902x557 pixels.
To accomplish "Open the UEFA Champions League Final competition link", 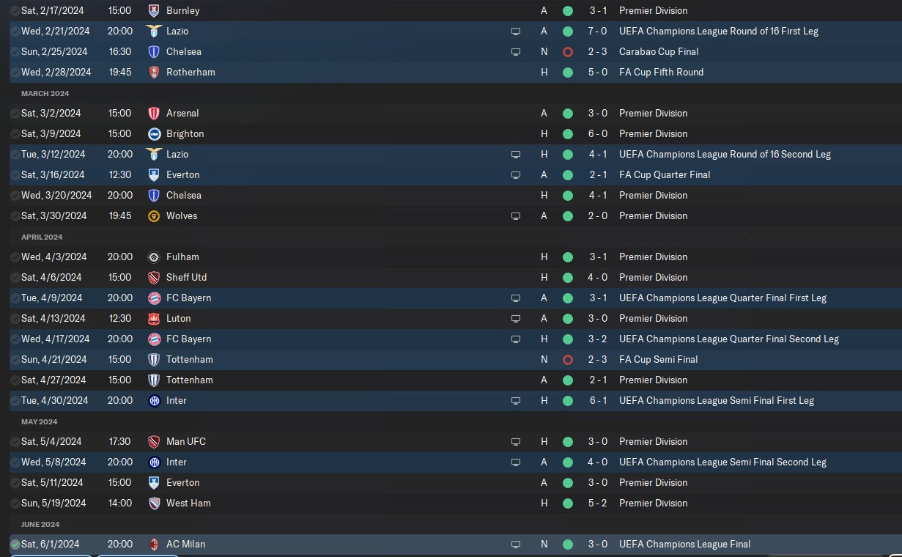I will click(684, 545).
